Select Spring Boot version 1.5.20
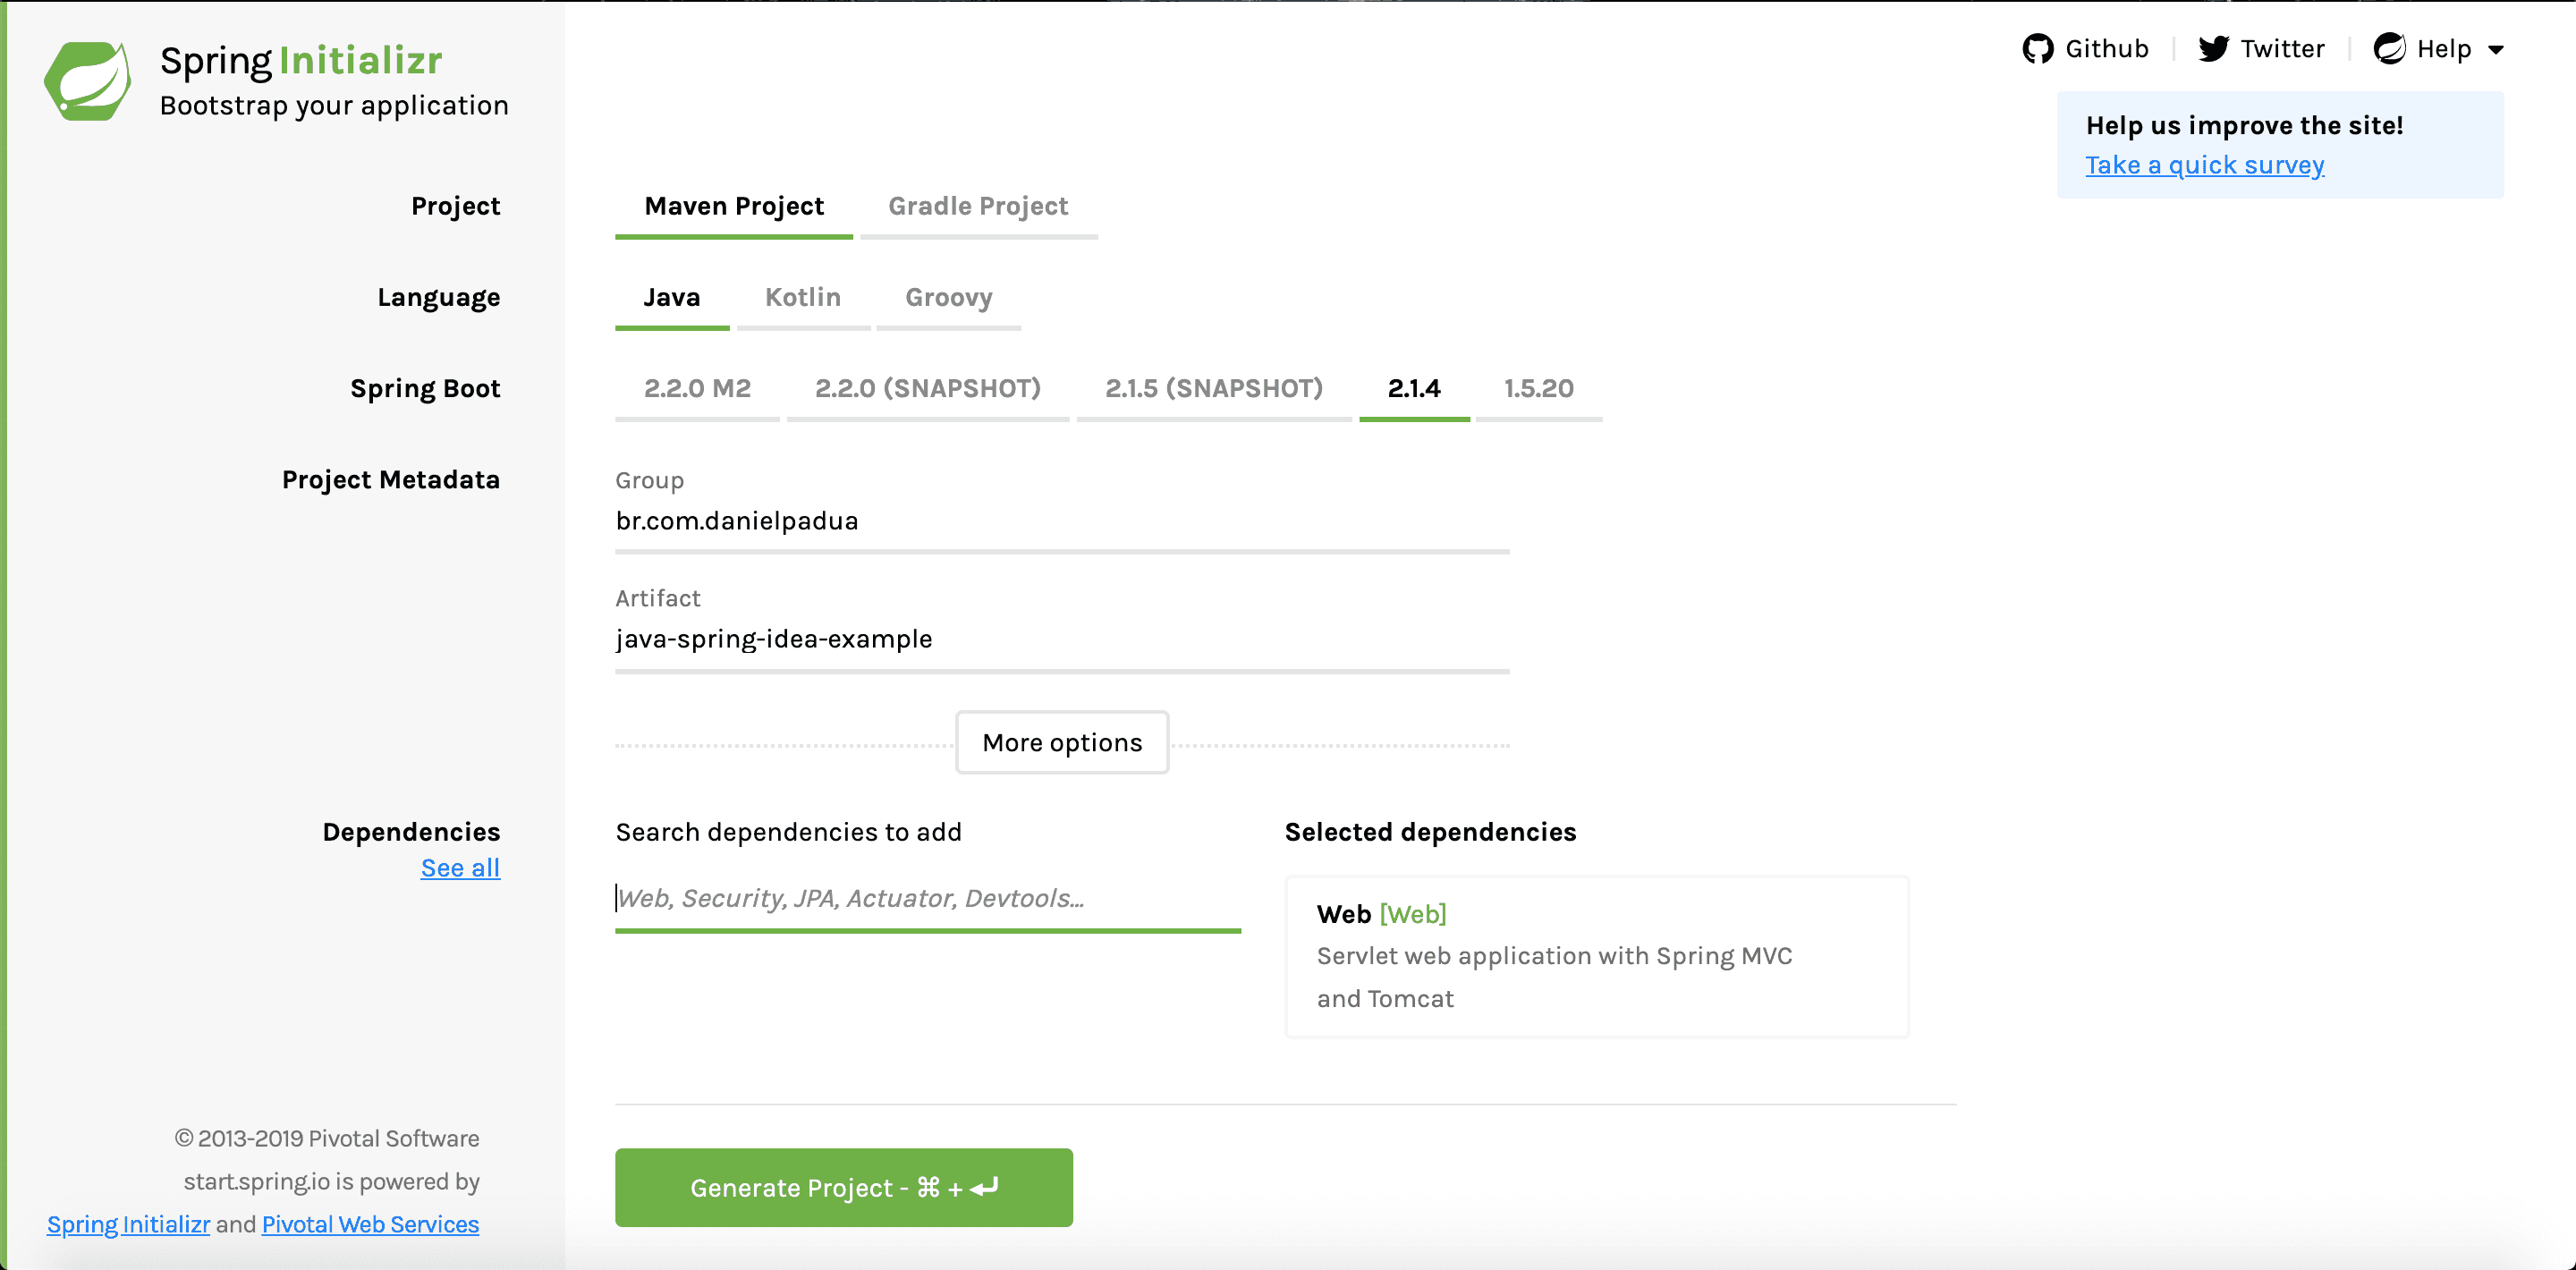This screenshot has width=2576, height=1270. (1538, 389)
